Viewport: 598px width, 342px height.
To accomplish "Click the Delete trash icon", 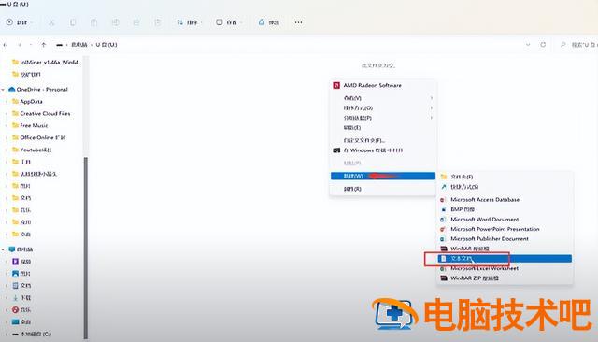I will click(x=158, y=22).
